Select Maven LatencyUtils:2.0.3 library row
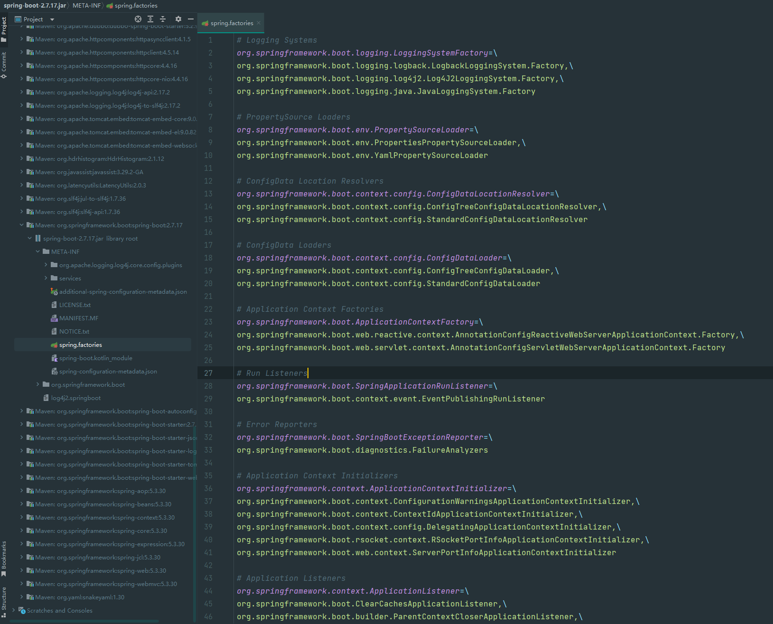The height and width of the screenshot is (624, 773). coord(102,185)
